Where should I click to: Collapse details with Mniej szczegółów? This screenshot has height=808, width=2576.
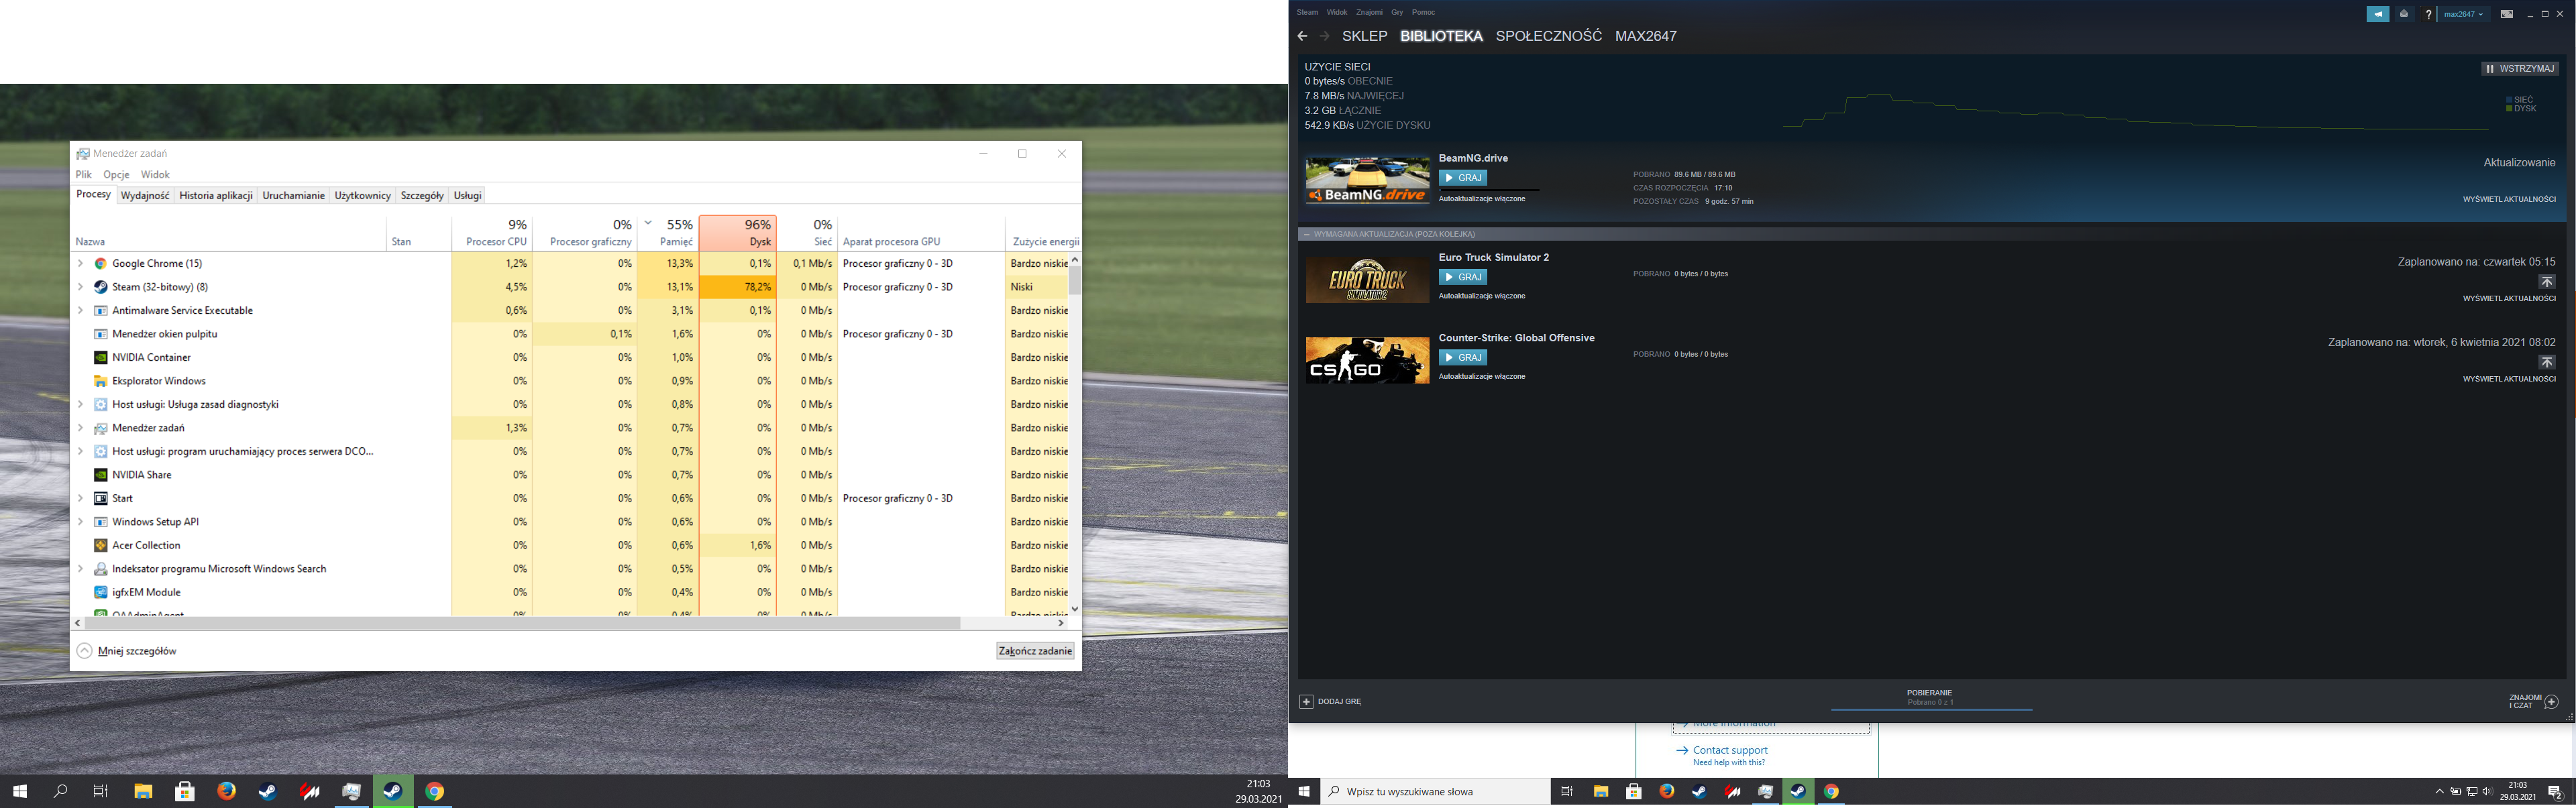pos(127,651)
